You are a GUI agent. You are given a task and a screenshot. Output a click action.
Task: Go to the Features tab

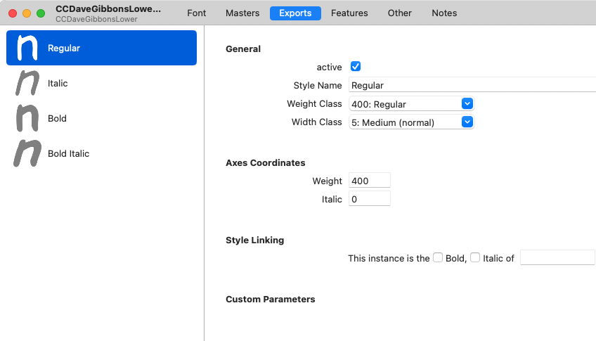349,13
